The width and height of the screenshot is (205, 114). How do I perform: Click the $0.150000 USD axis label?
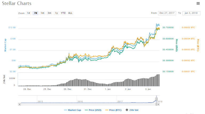coord(168,72)
